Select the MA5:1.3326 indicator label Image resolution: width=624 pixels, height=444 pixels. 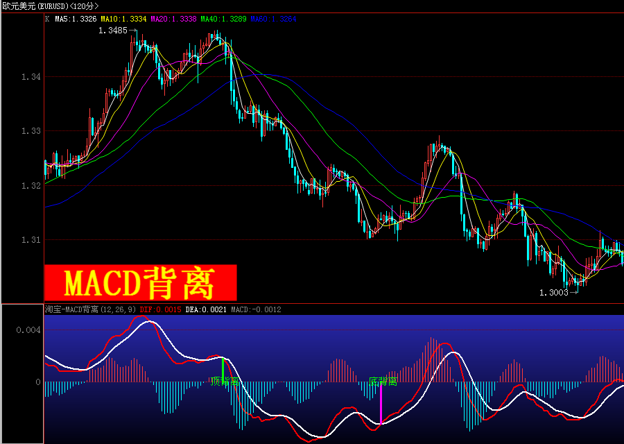point(76,19)
